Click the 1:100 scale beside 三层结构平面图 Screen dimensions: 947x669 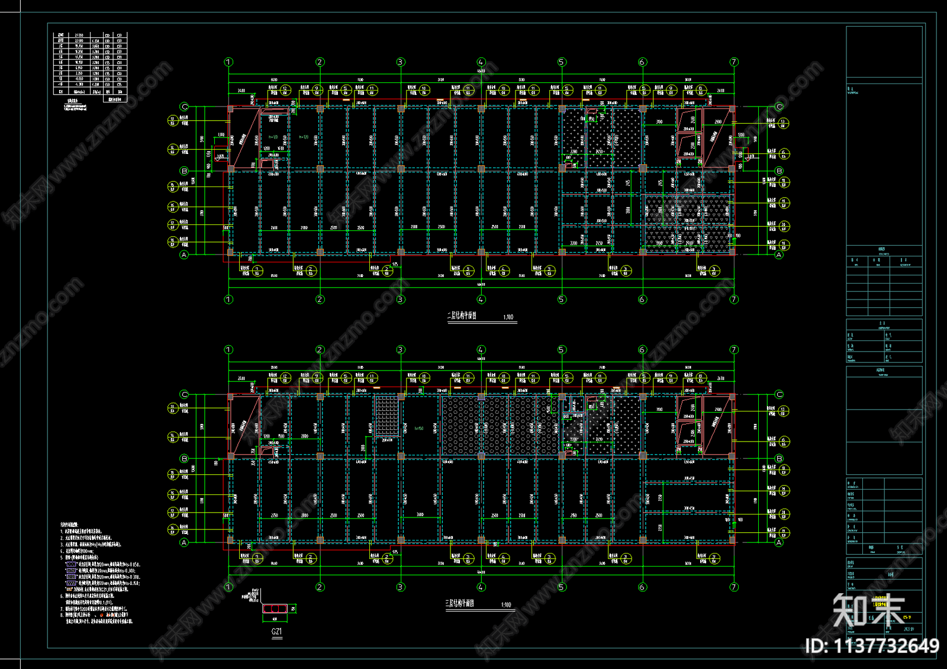506,605
